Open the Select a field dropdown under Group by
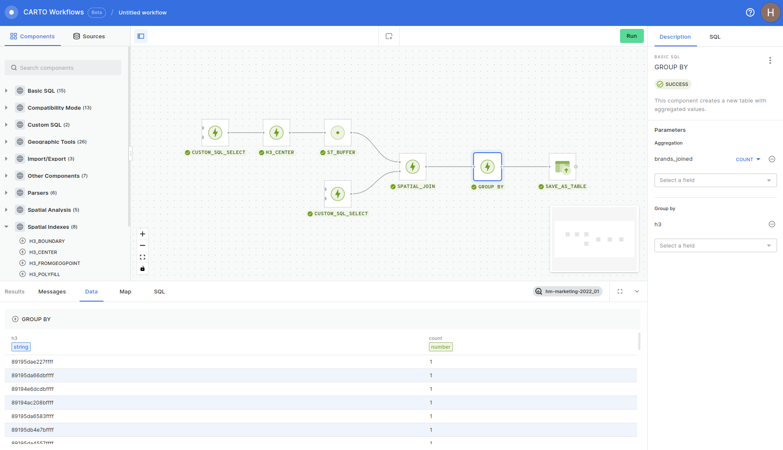Viewport: 783px width, 450px height. (x=715, y=245)
